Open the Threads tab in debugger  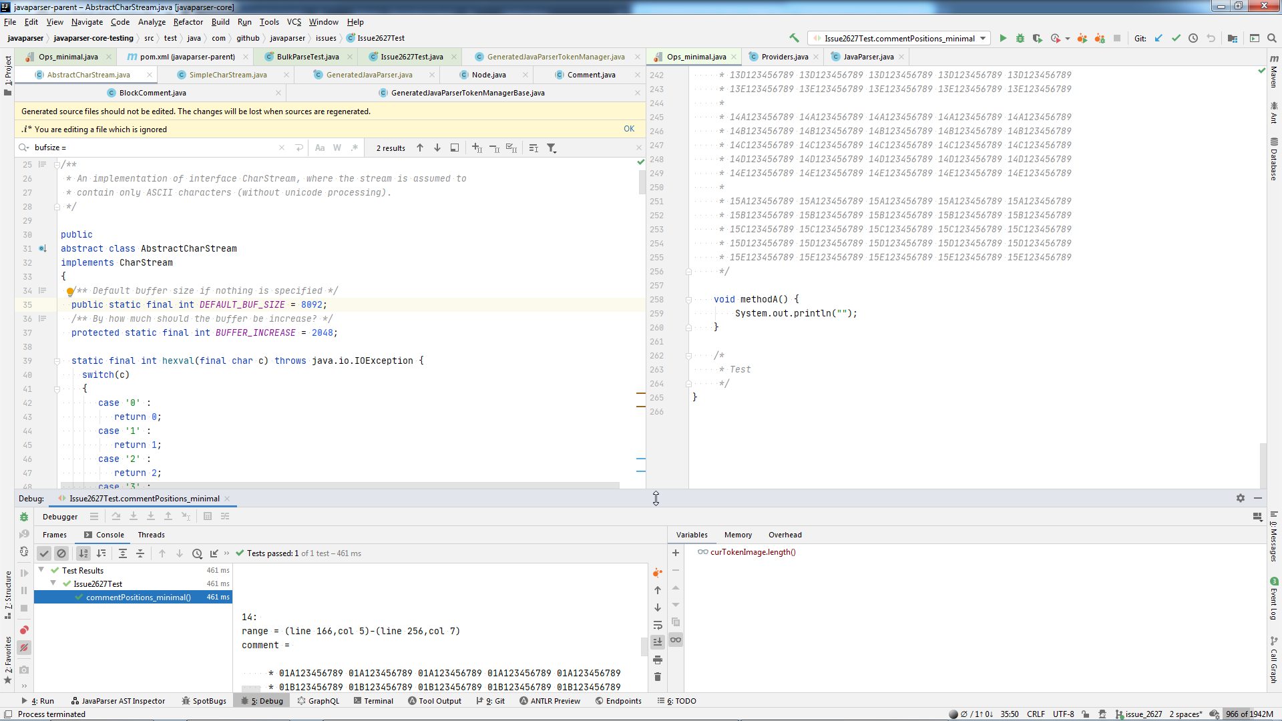tap(151, 535)
